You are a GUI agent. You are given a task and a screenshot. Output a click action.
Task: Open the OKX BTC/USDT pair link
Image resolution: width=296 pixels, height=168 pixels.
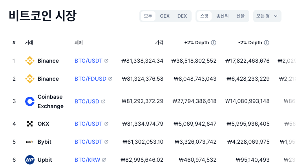click(x=88, y=124)
